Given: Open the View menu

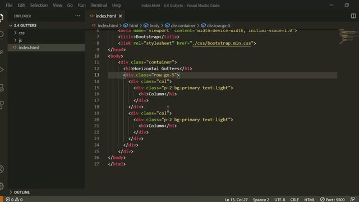Looking at the screenshot, I should click(57, 5).
